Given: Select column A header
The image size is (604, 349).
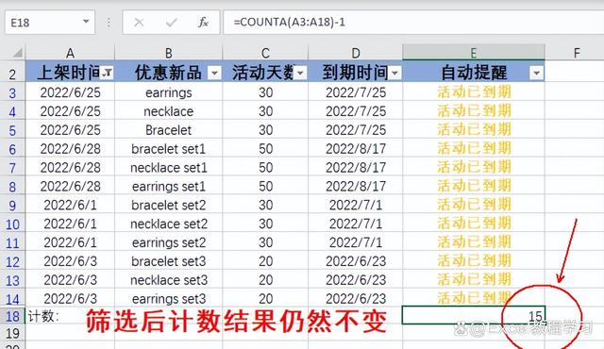Looking at the screenshot, I should 70,53.
